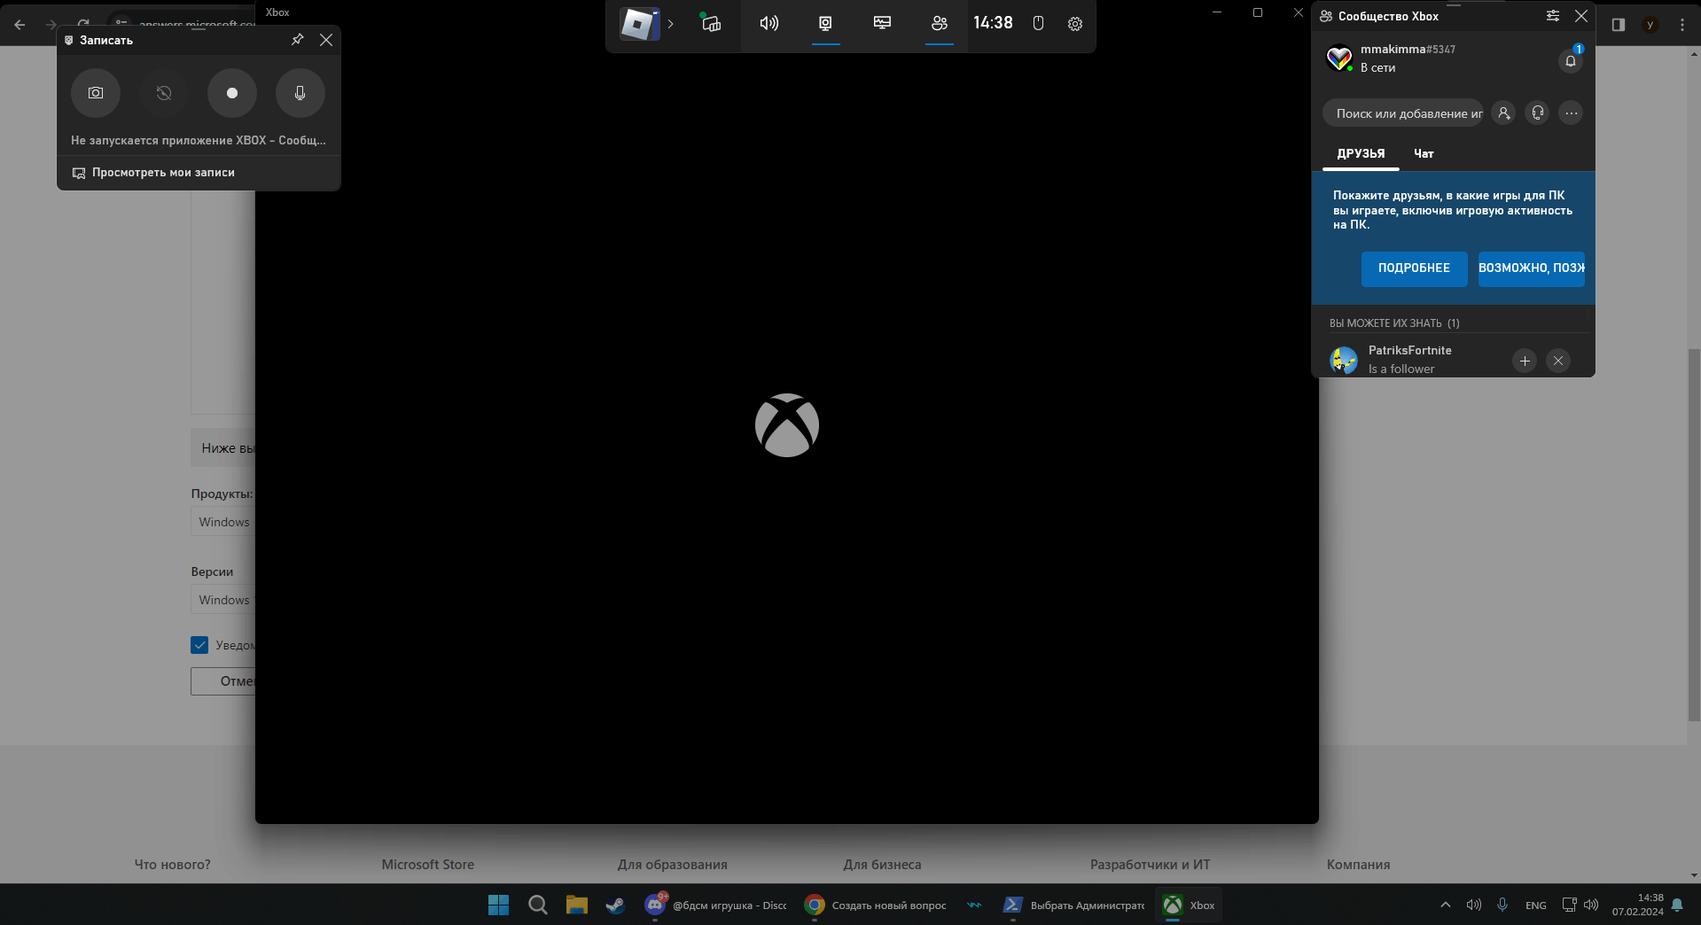Close the Сообщество Xbox widget
The image size is (1701, 925).
pyautogui.click(x=1581, y=16)
